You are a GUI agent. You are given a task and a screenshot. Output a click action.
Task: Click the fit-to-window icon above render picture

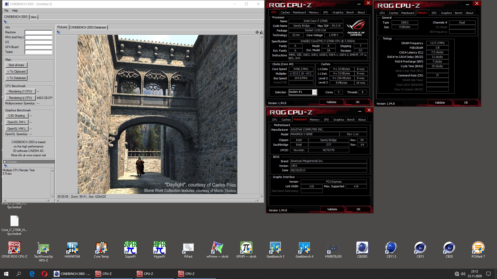coord(257,32)
